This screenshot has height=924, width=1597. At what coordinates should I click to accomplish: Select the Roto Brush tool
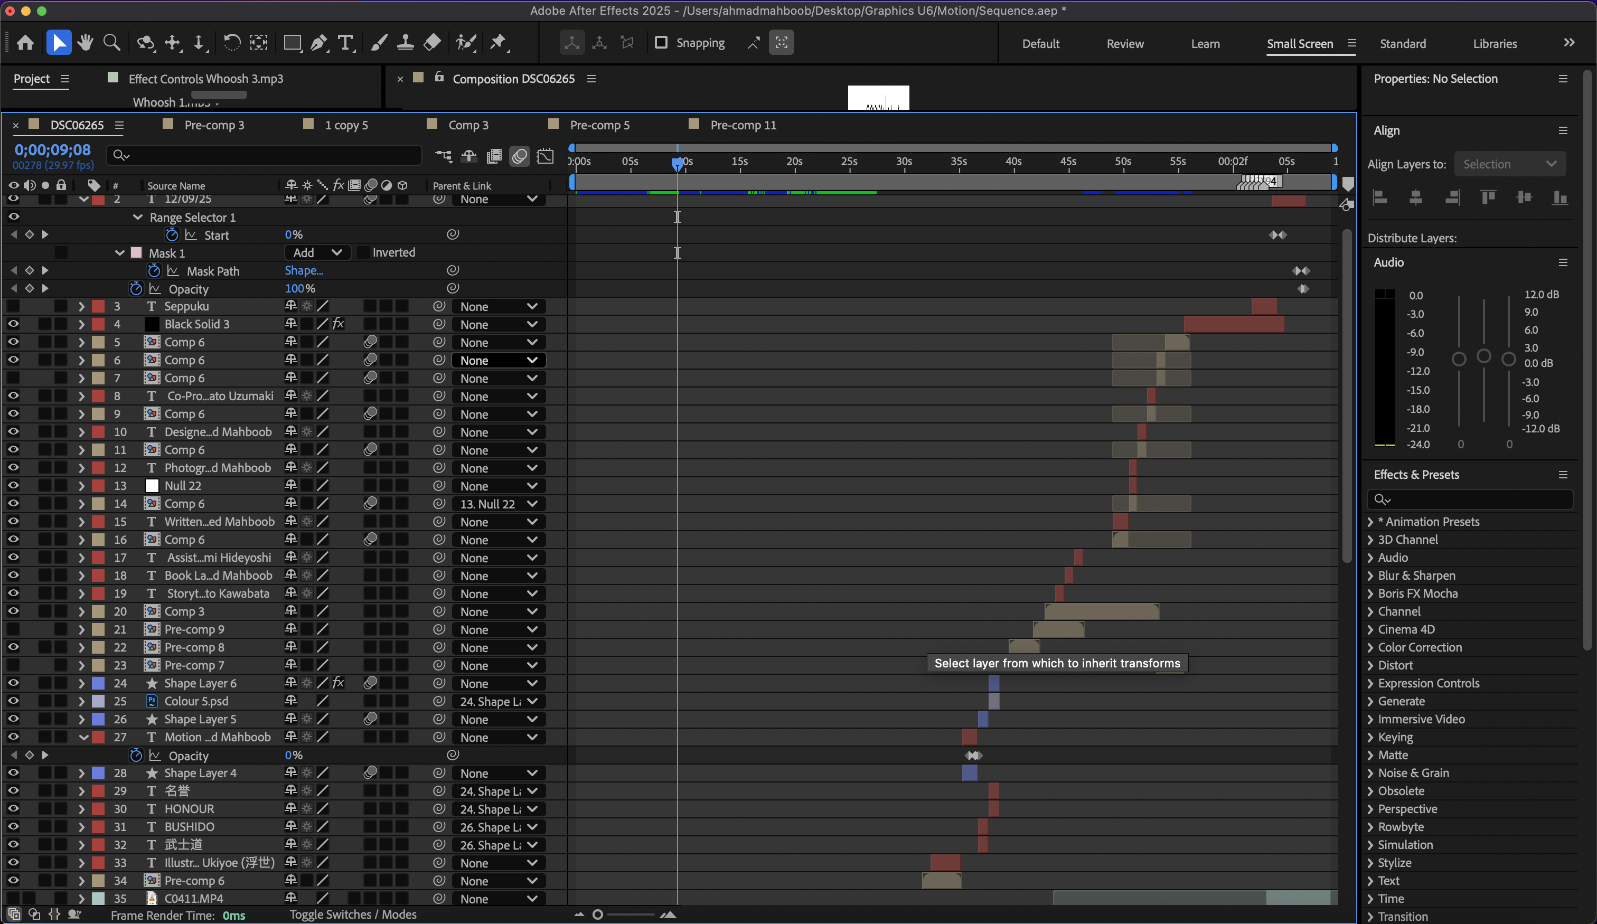tap(466, 42)
